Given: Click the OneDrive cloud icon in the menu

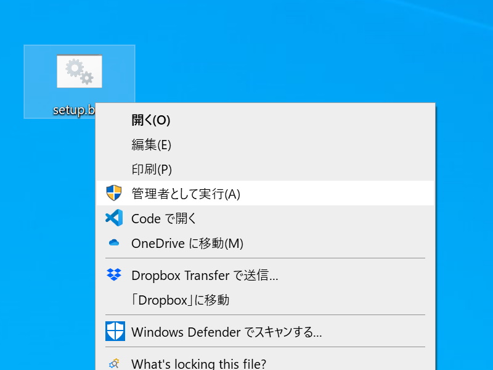Looking at the screenshot, I should 113,242.
